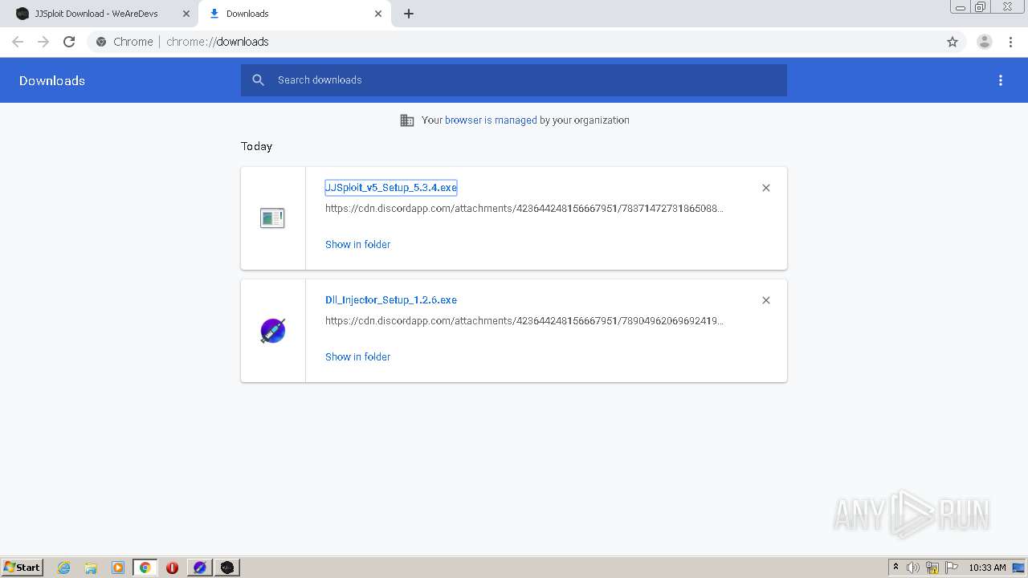This screenshot has height=578, width=1028.
Task: Click the managed organization building icon
Action: click(407, 120)
